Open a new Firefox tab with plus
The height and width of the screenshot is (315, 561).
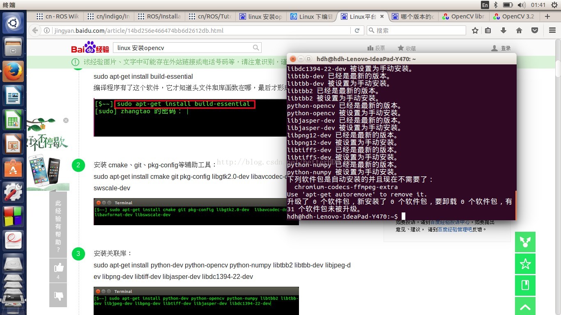pos(547,16)
